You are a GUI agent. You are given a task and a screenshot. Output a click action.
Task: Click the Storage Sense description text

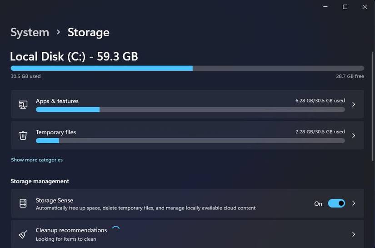click(x=145, y=208)
